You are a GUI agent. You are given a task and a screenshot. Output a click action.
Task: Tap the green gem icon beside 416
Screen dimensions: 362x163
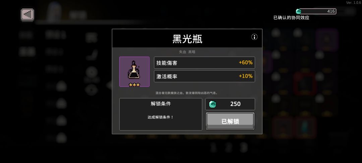[299, 11]
